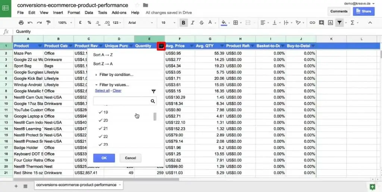Image resolution: width=382 pixels, height=192 pixels.
Task: Toggle italic formatting
Action: pyautogui.click(x=192, y=23)
